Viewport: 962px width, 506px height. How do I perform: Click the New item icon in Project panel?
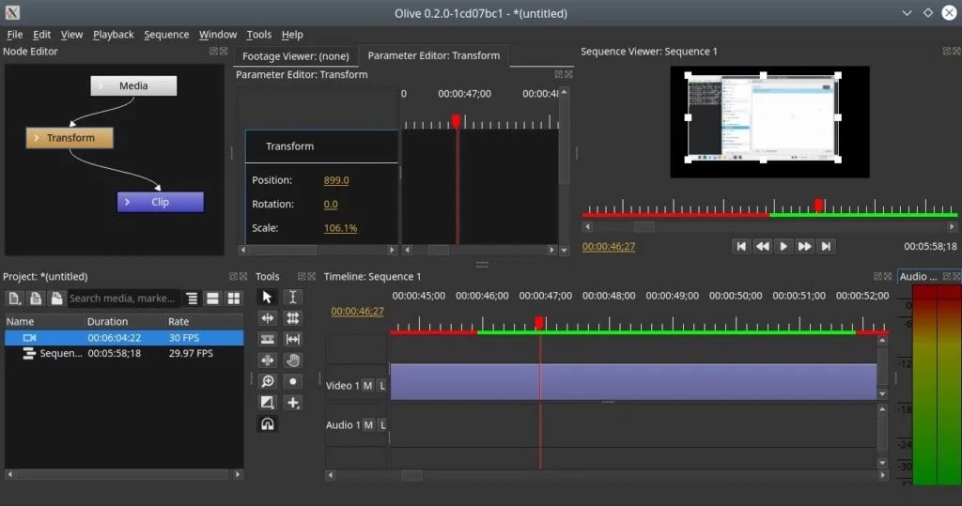pyautogui.click(x=15, y=299)
